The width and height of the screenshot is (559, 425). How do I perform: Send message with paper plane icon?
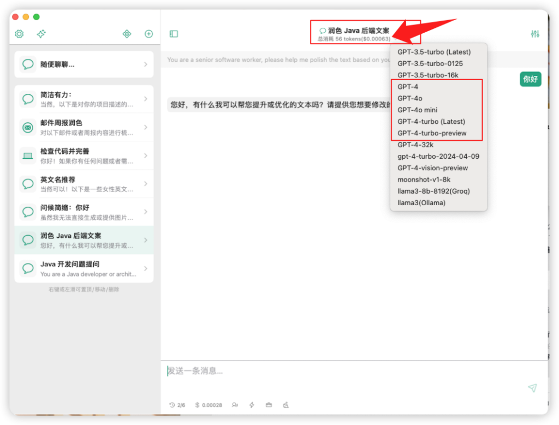(x=532, y=388)
